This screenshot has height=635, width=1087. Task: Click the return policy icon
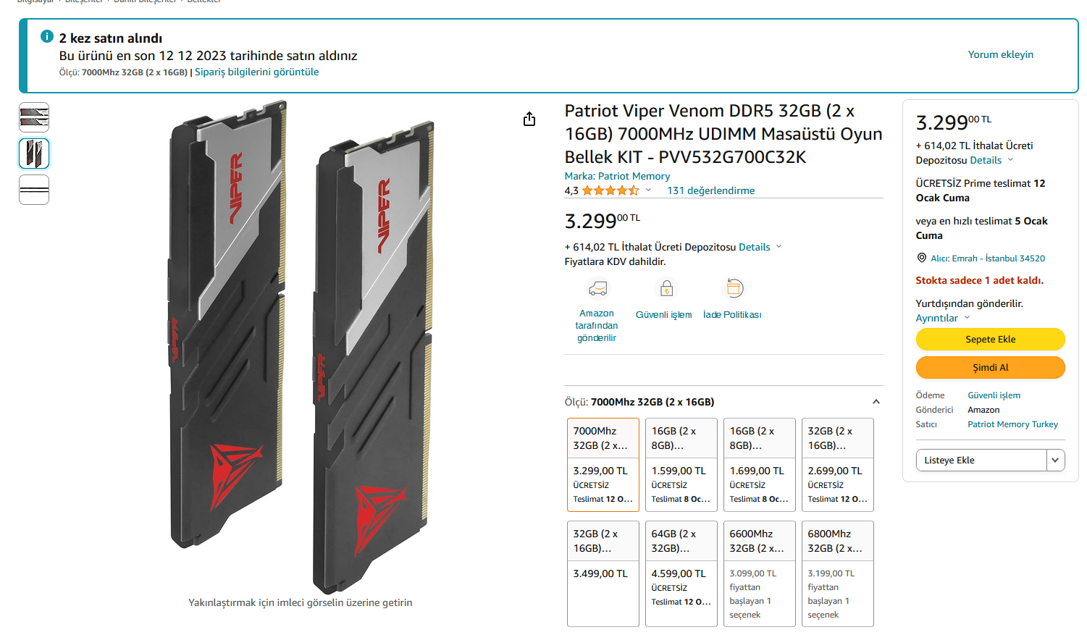tap(734, 288)
